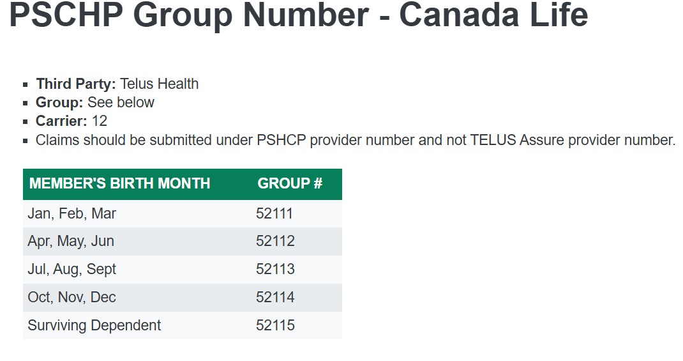The image size is (683, 361).
Task: Click the See below text
Action: coord(121,102)
